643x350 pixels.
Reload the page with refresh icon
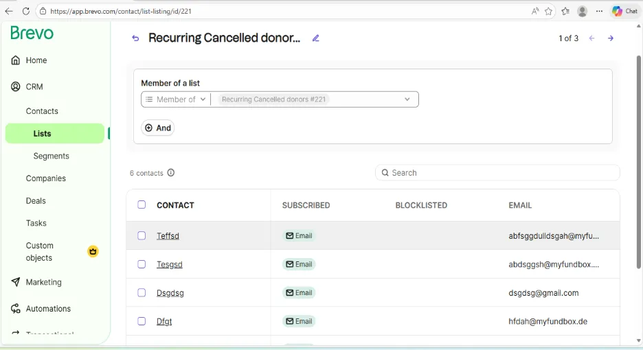tap(26, 12)
